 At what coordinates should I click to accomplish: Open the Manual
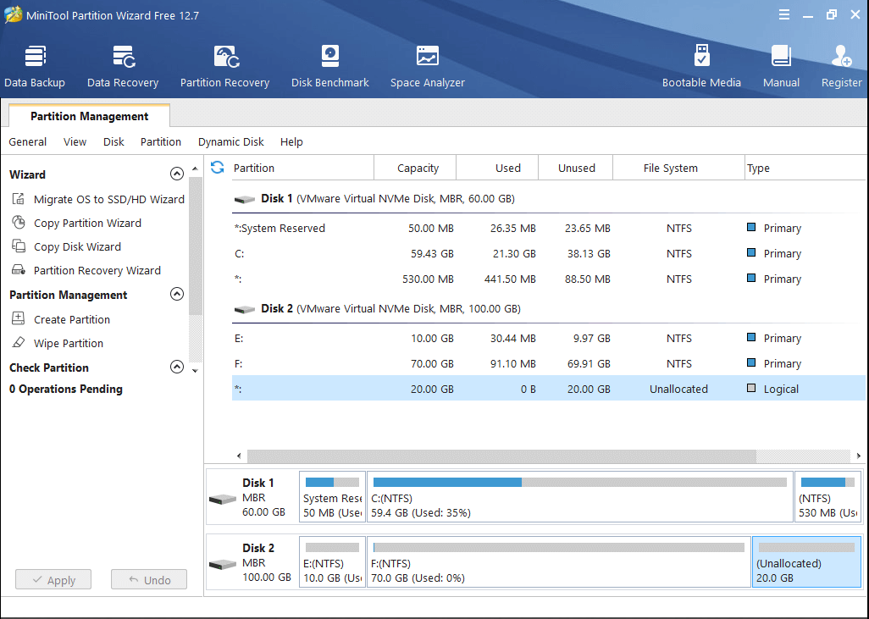[x=781, y=67]
